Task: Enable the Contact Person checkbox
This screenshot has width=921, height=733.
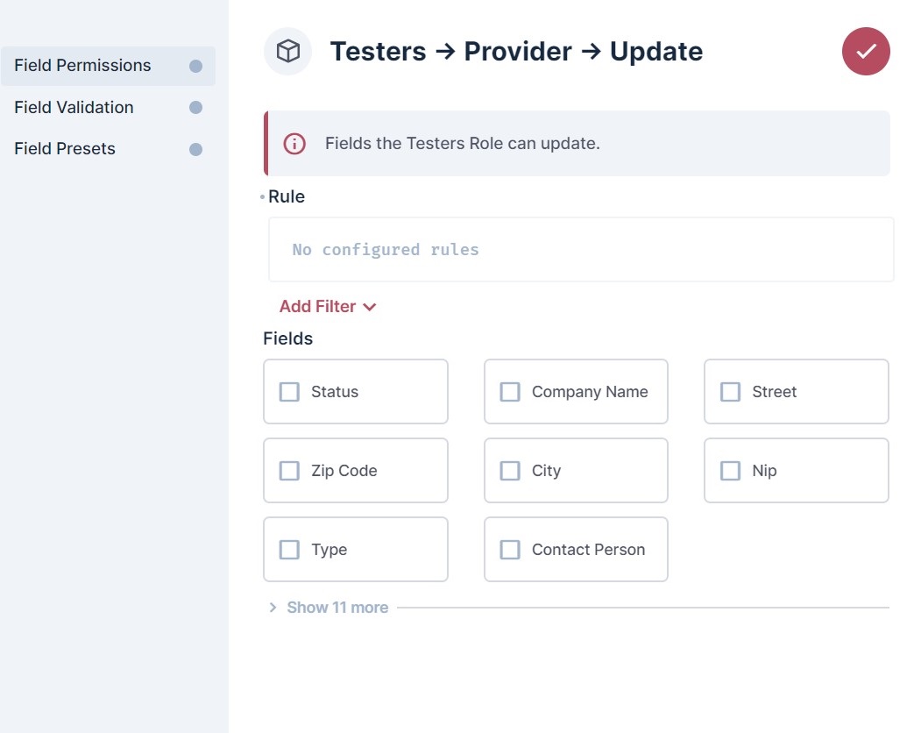Action: click(x=509, y=550)
